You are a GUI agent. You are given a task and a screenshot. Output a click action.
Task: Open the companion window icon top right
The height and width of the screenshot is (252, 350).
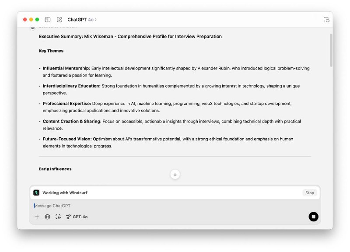click(326, 20)
